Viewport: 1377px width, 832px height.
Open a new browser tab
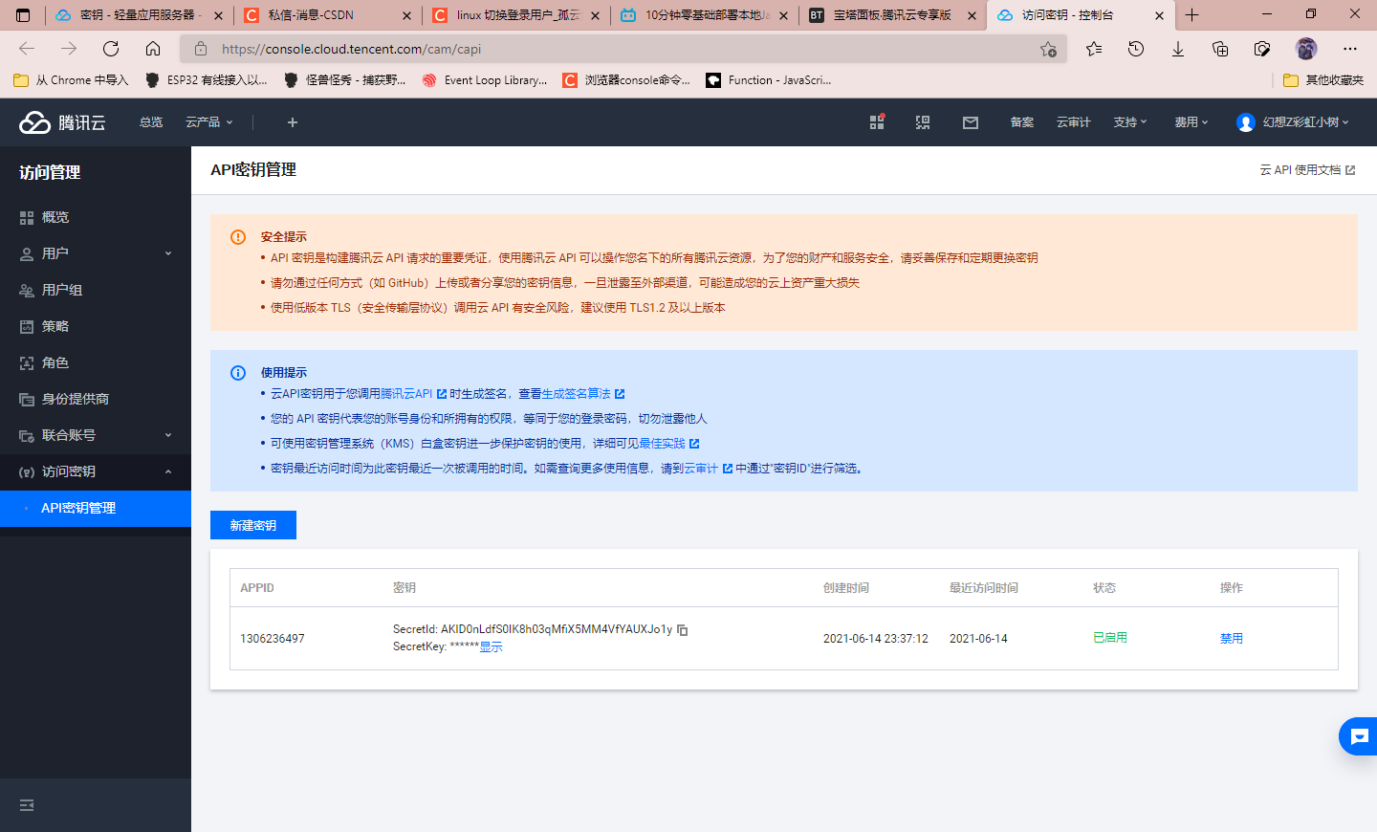click(x=1191, y=15)
